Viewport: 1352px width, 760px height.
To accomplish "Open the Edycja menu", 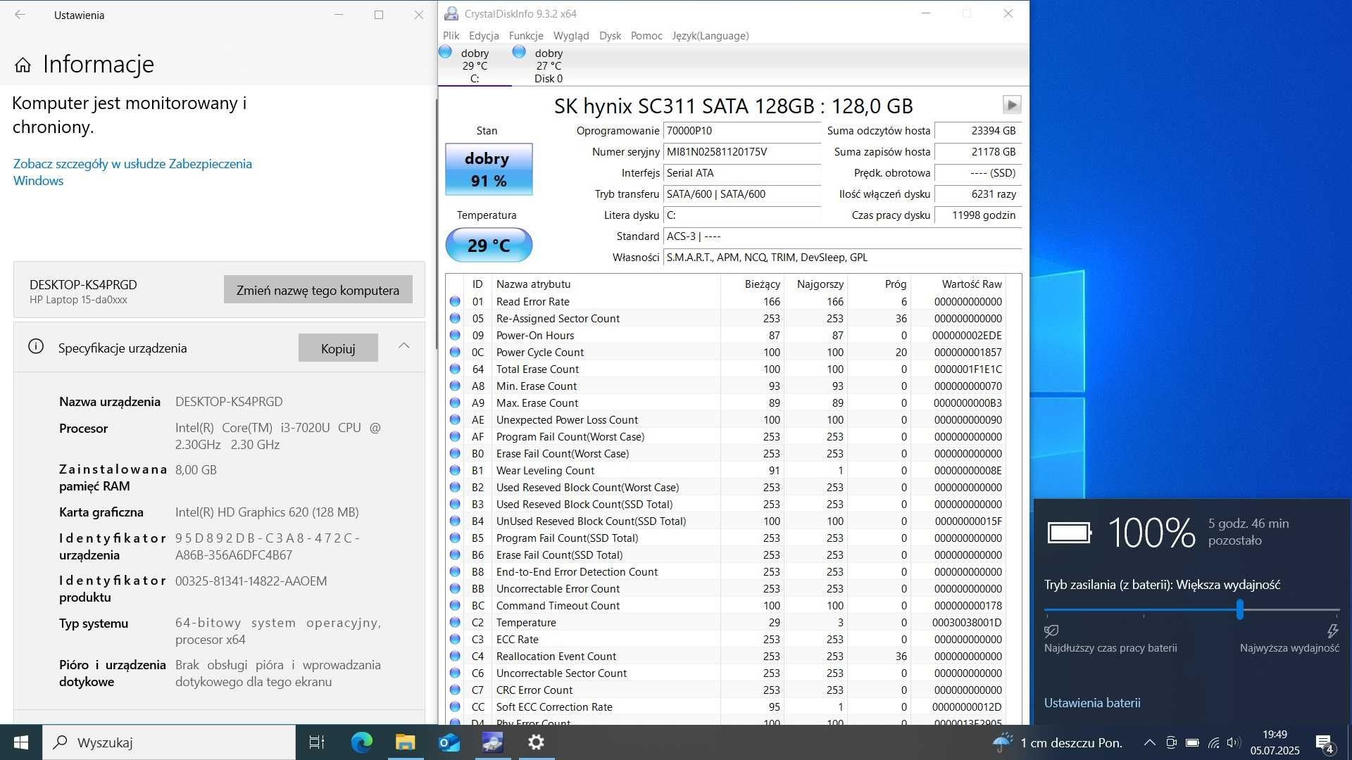I will [x=484, y=36].
